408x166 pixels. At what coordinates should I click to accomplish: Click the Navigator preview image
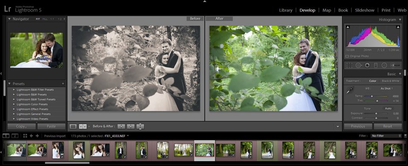click(x=37, y=50)
